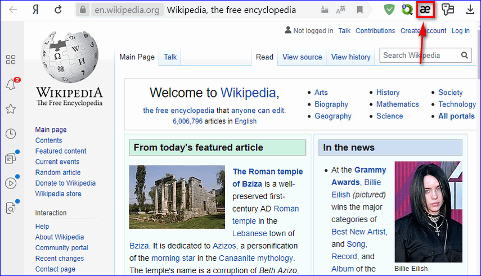The height and width of the screenshot is (276, 481).
Task: Open the Random article sidebar link
Action: point(57,172)
